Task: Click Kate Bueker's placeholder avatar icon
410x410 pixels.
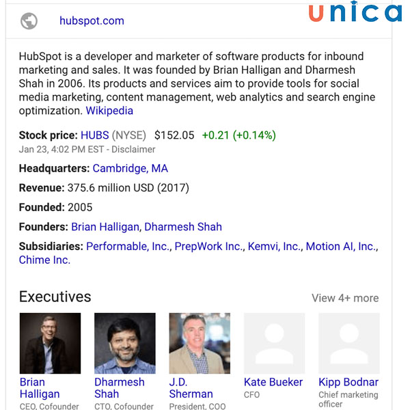Action: click(x=274, y=343)
